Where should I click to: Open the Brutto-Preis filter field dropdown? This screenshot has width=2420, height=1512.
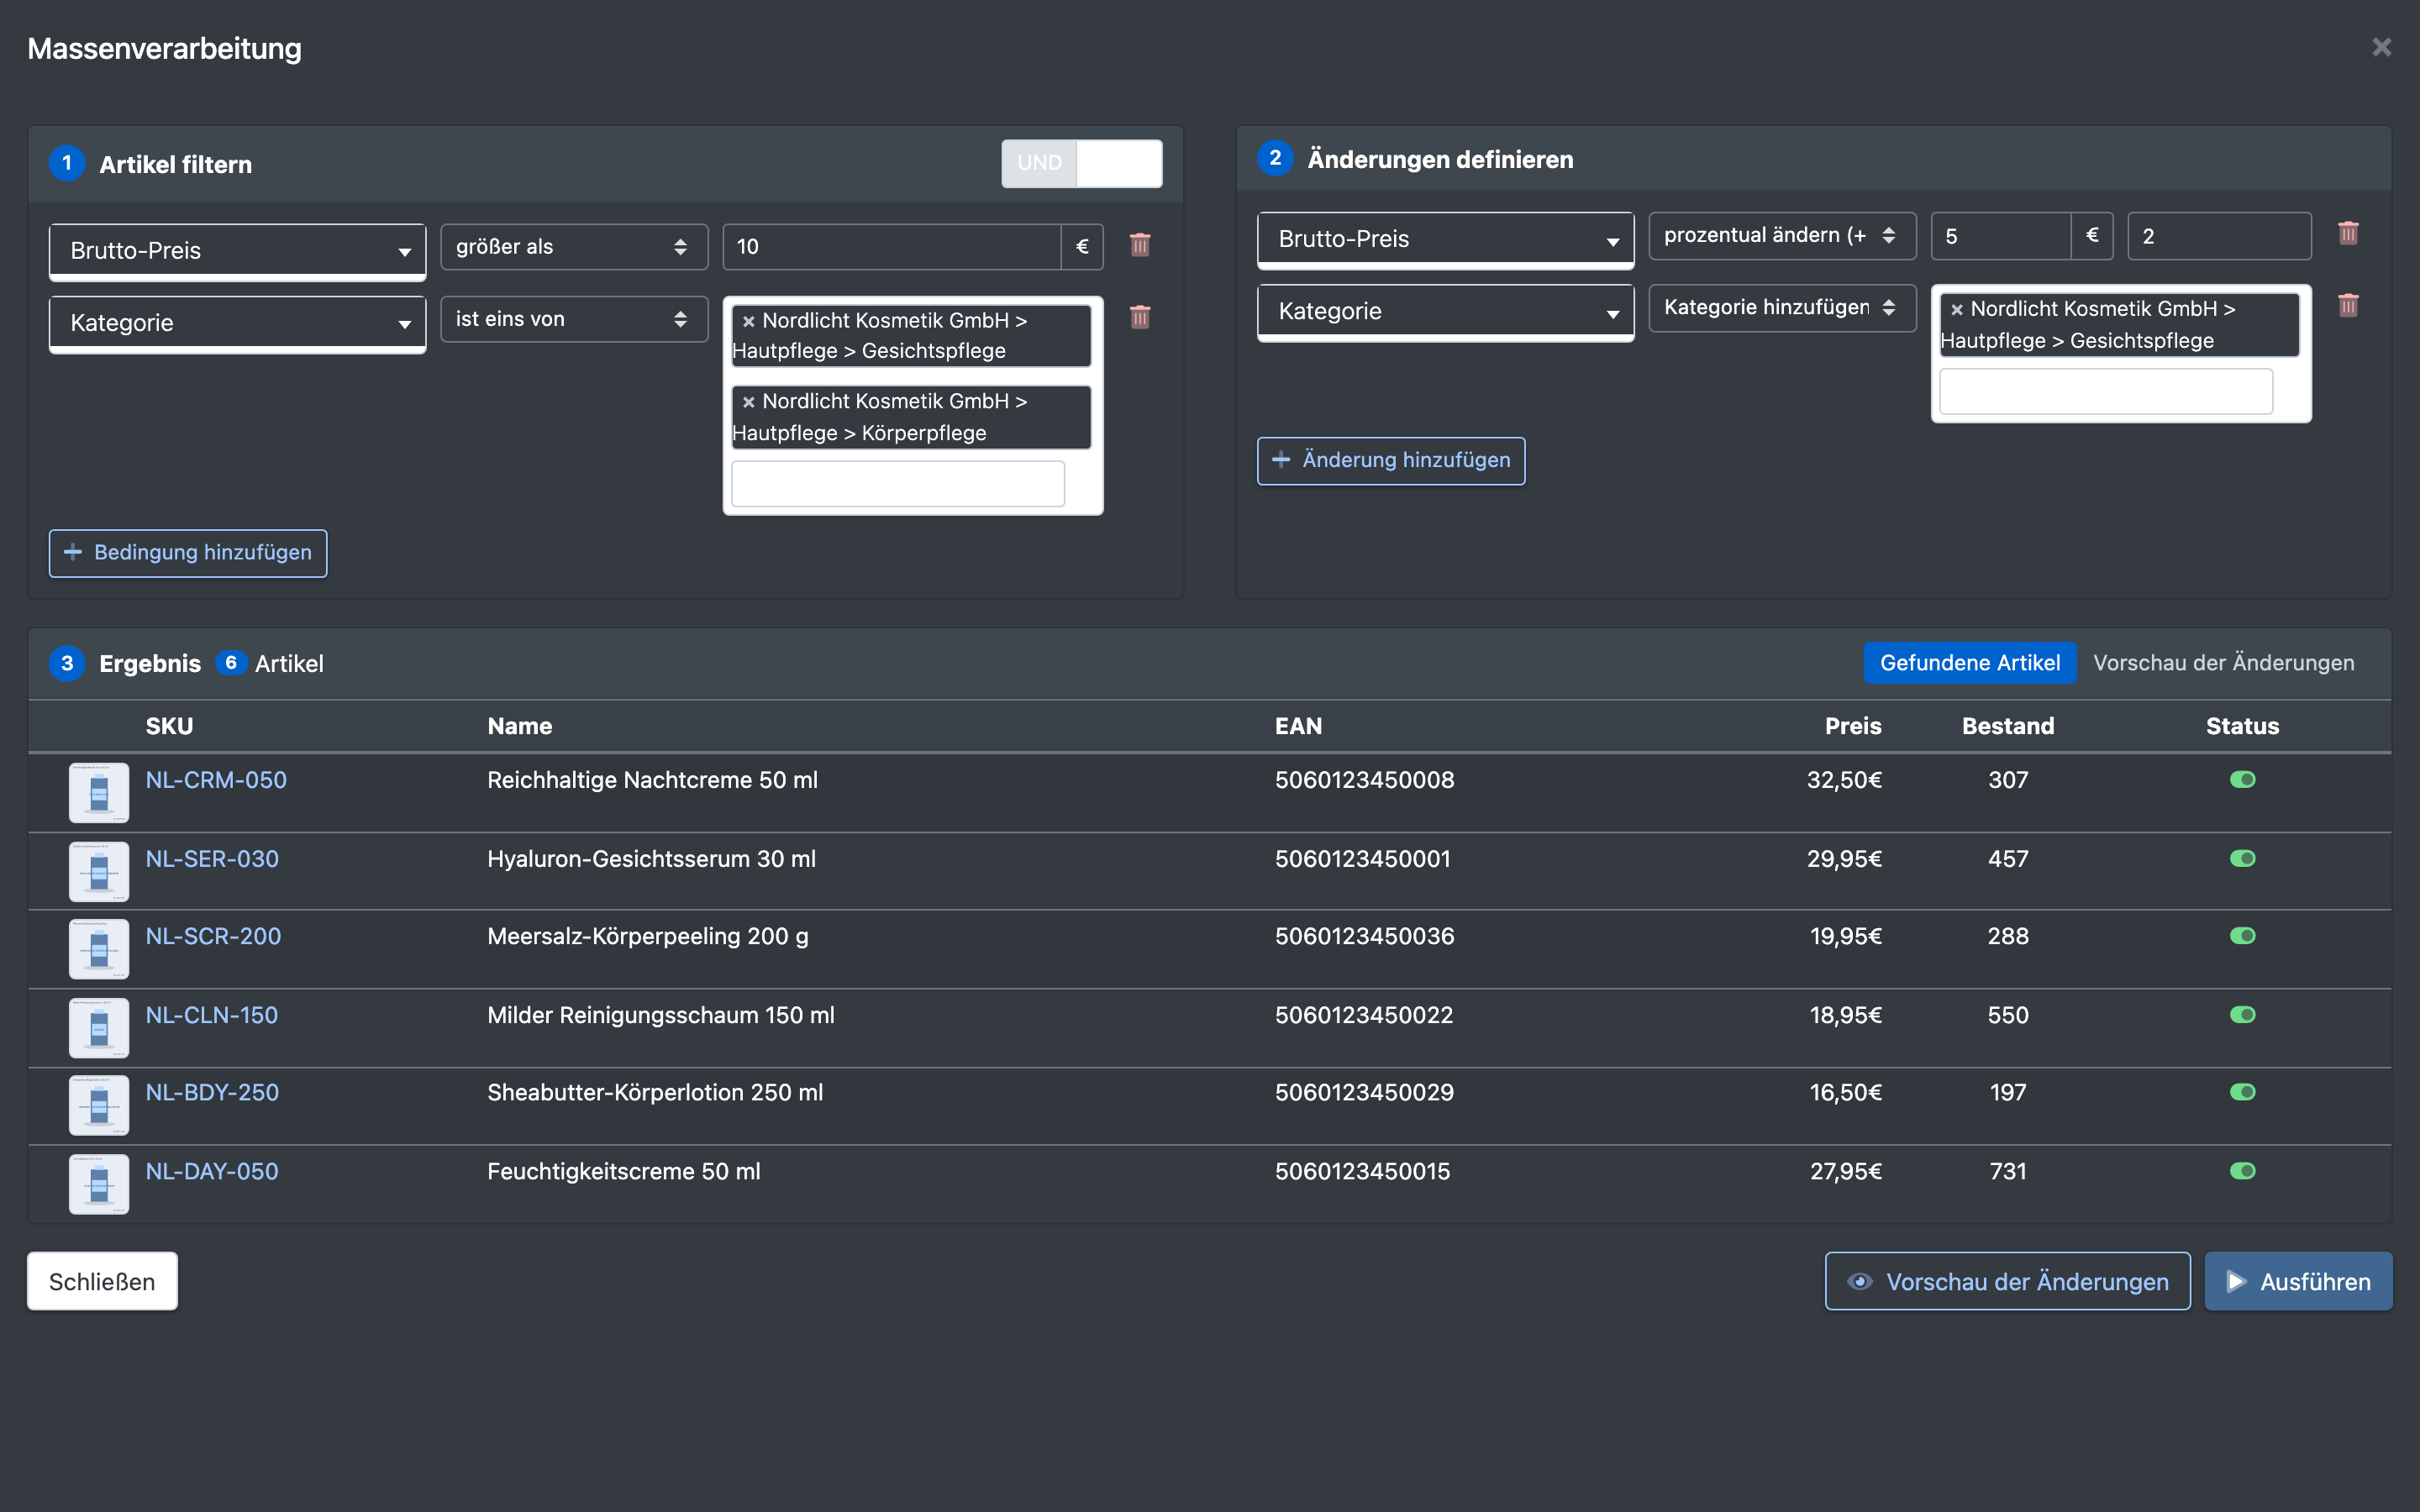click(x=237, y=250)
